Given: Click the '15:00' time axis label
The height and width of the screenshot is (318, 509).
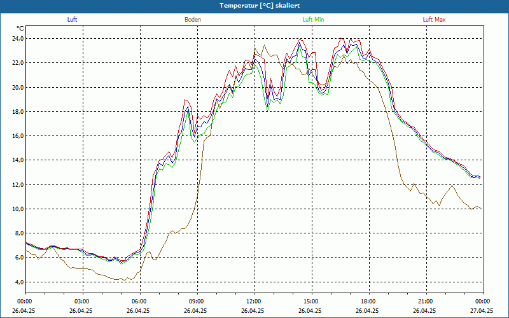Looking at the screenshot, I should click(312, 301).
